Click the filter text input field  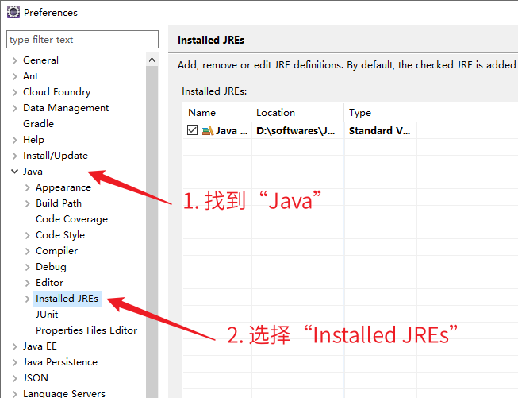tap(82, 40)
